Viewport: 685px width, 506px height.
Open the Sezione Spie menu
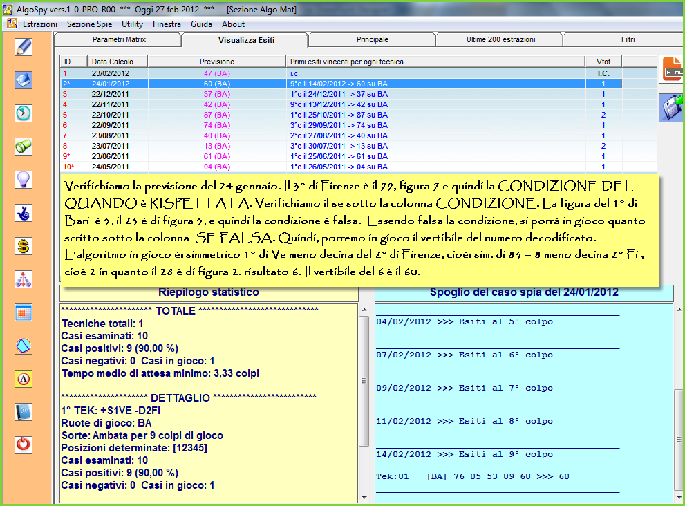(x=90, y=24)
